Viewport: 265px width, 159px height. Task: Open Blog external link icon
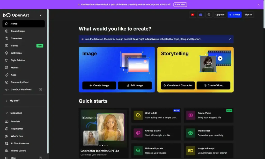click(x=40, y=158)
